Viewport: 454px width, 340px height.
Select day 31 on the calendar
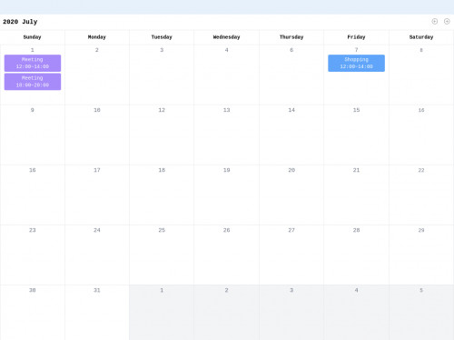coord(97,313)
